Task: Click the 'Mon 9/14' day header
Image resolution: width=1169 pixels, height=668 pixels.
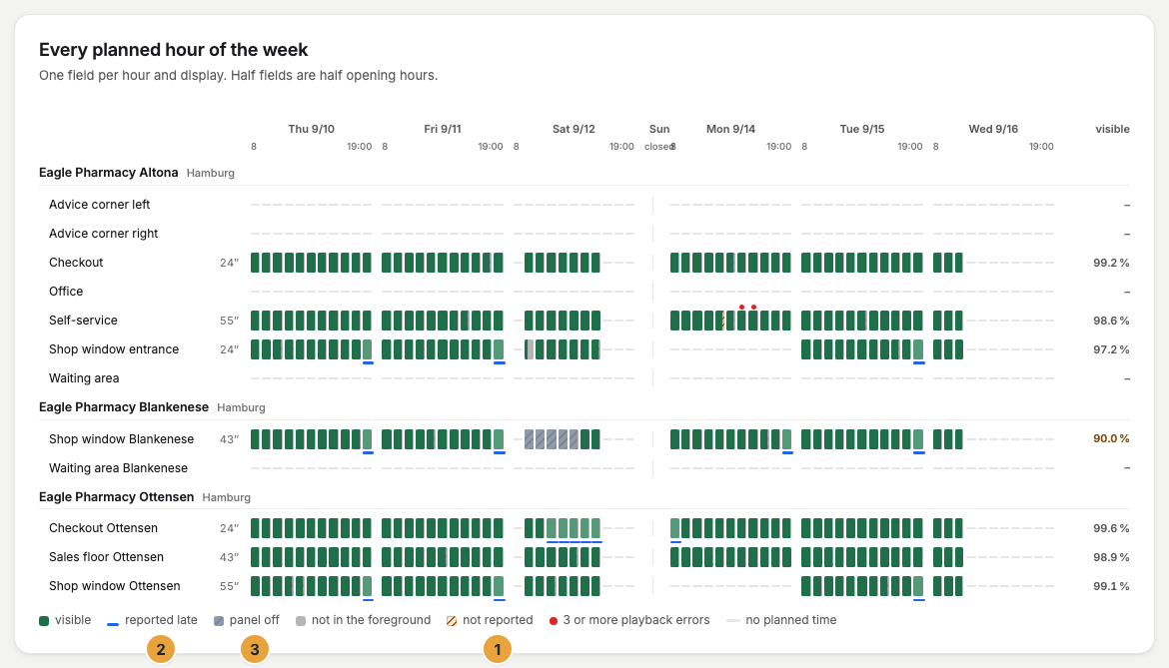Action: coord(730,129)
